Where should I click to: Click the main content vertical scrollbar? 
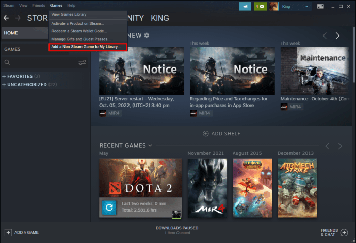pos(354,55)
